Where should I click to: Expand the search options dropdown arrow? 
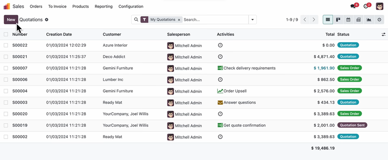point(252,20)
